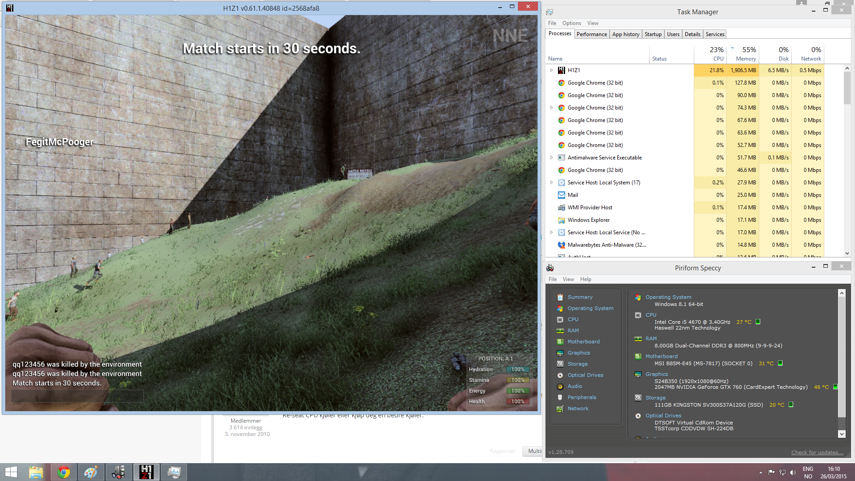
Task: Select the RAM module icon in Speccy sidebar
Action: tap(560, 330)
